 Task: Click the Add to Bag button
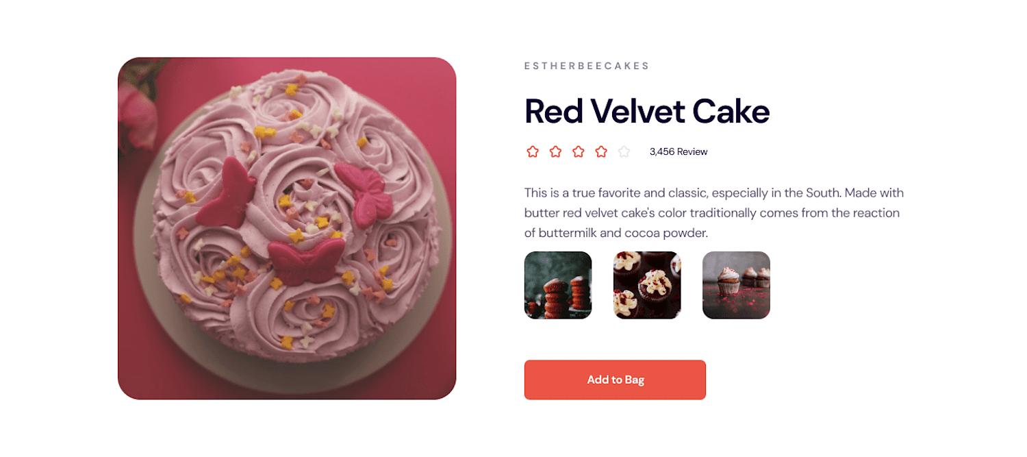point(615,380)
